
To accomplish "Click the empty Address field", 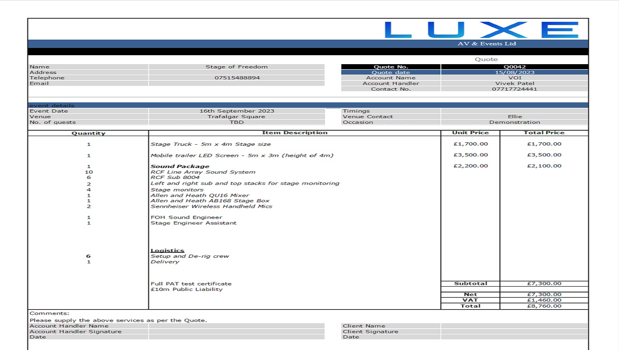I will tap(237, 72).
